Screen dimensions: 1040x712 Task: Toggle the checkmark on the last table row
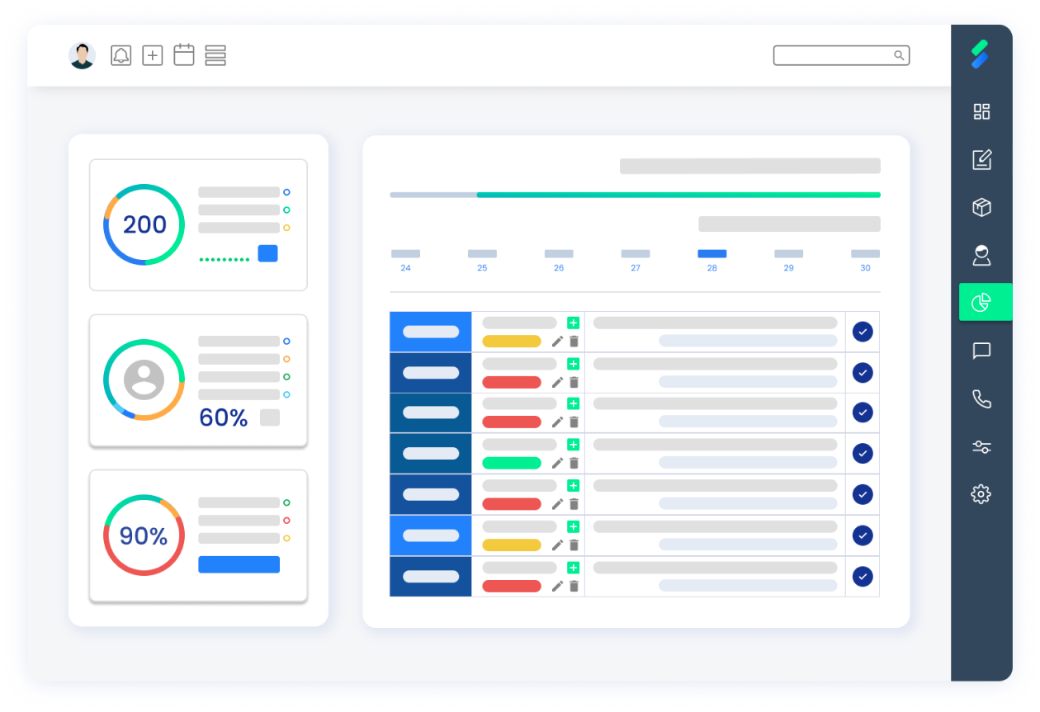(x=863, y=576)
